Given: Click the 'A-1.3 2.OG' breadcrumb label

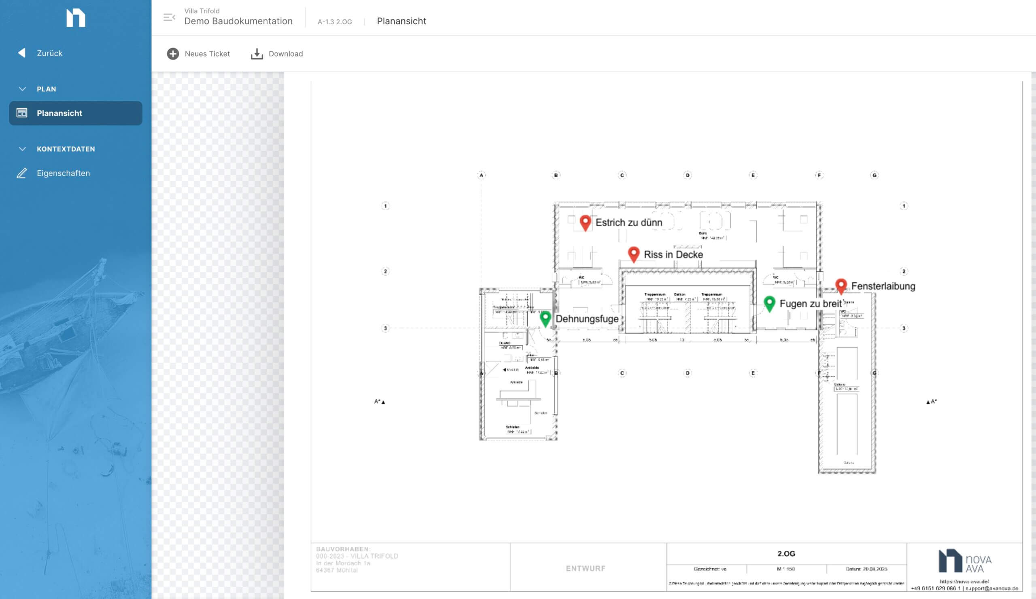Looking at the screenshot, I should click(x=334, y=22).
